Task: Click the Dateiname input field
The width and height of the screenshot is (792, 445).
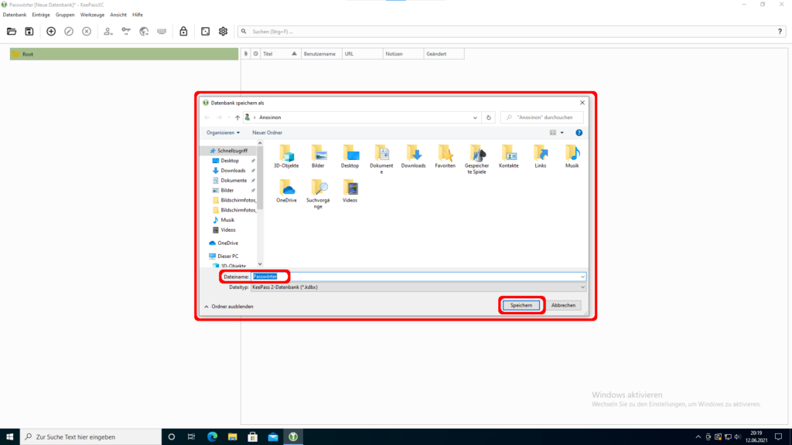Action: tap(418, 277)
